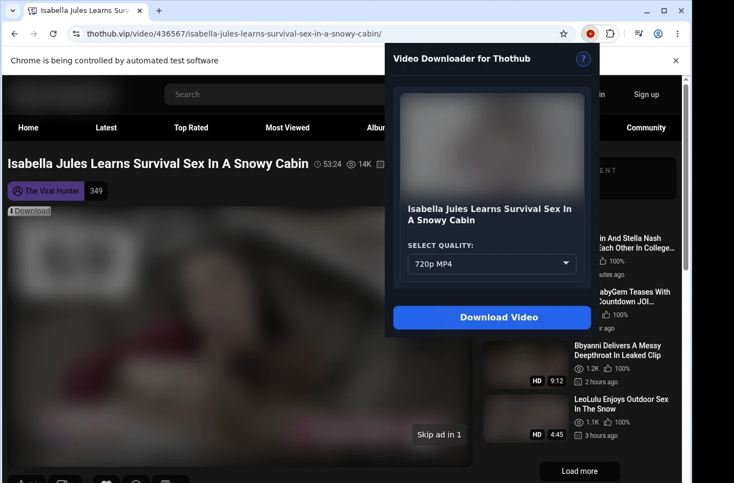This screenshot has height=483, width=734.
Task: Click the eye icon beside 14K views
Action: pos(351,164)
